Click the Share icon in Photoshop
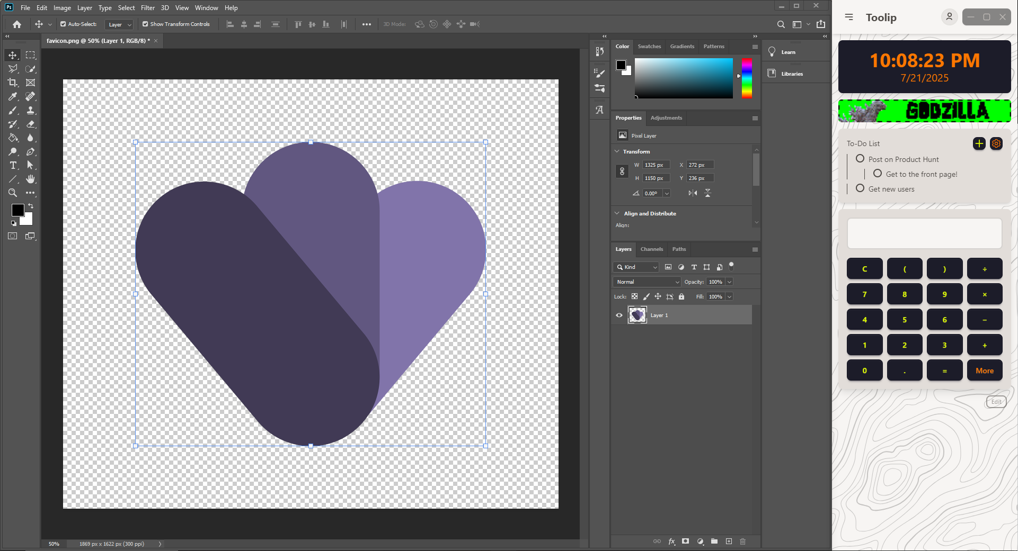 (821, 24)
